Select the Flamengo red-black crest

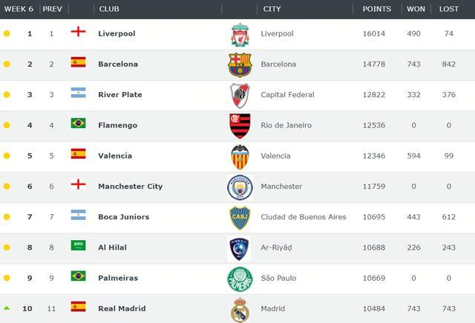(x=240, y=126)
